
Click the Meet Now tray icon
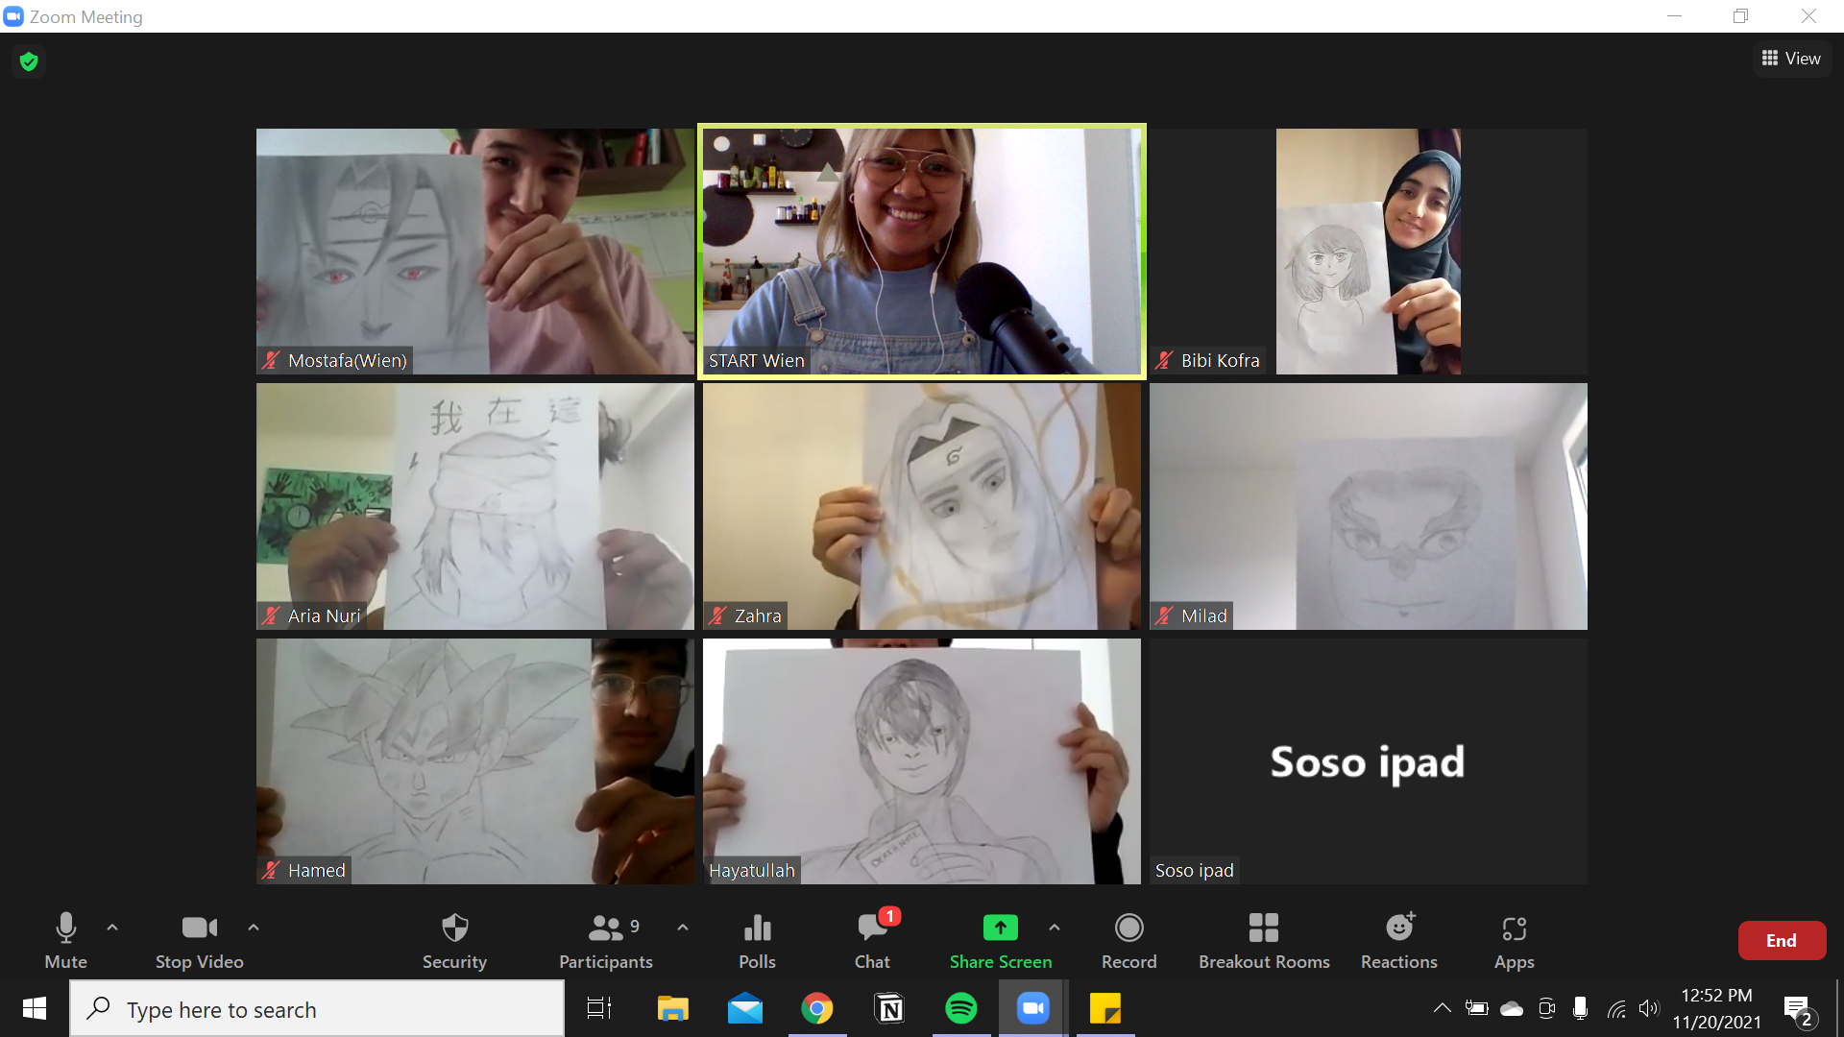pyautogui.click(x=1546, y=1009)
